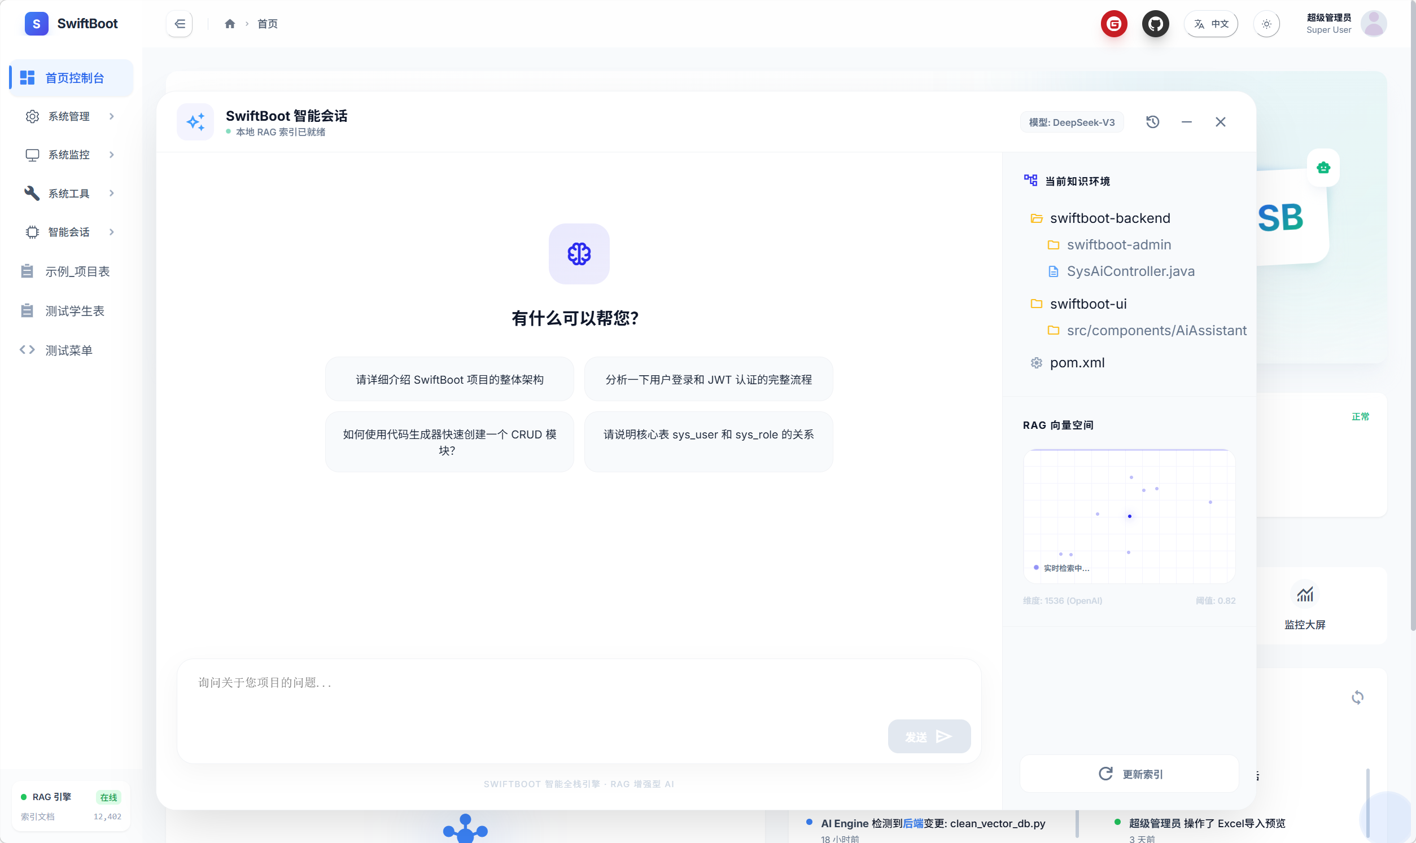Image resolution: width=1416 pixels, height=843 pixels.
Task: Choose prompt about sys_user 和 sys_role 的关系
Action: (708, 441)
